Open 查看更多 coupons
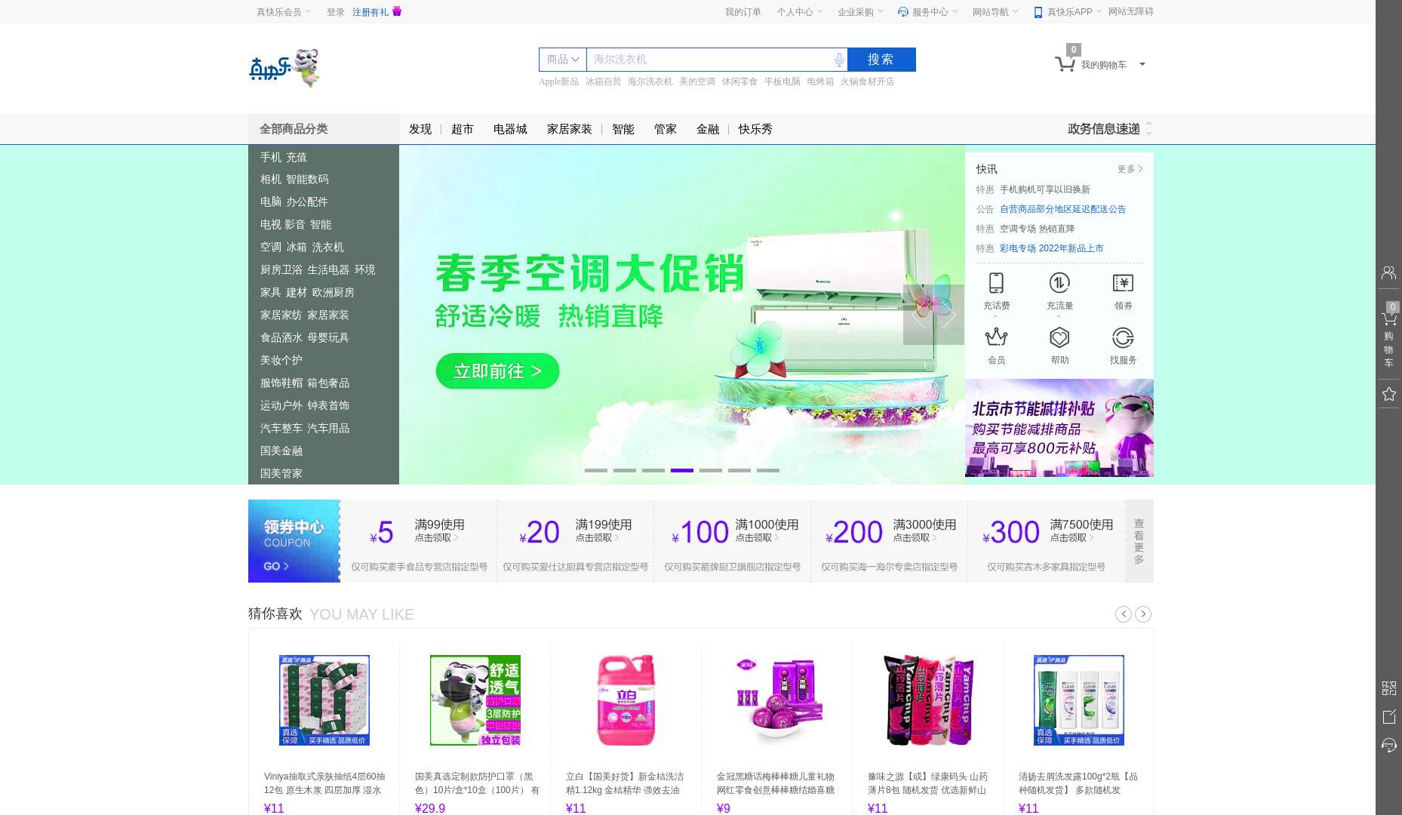The image size is (1402, 815). [1139, 541]
